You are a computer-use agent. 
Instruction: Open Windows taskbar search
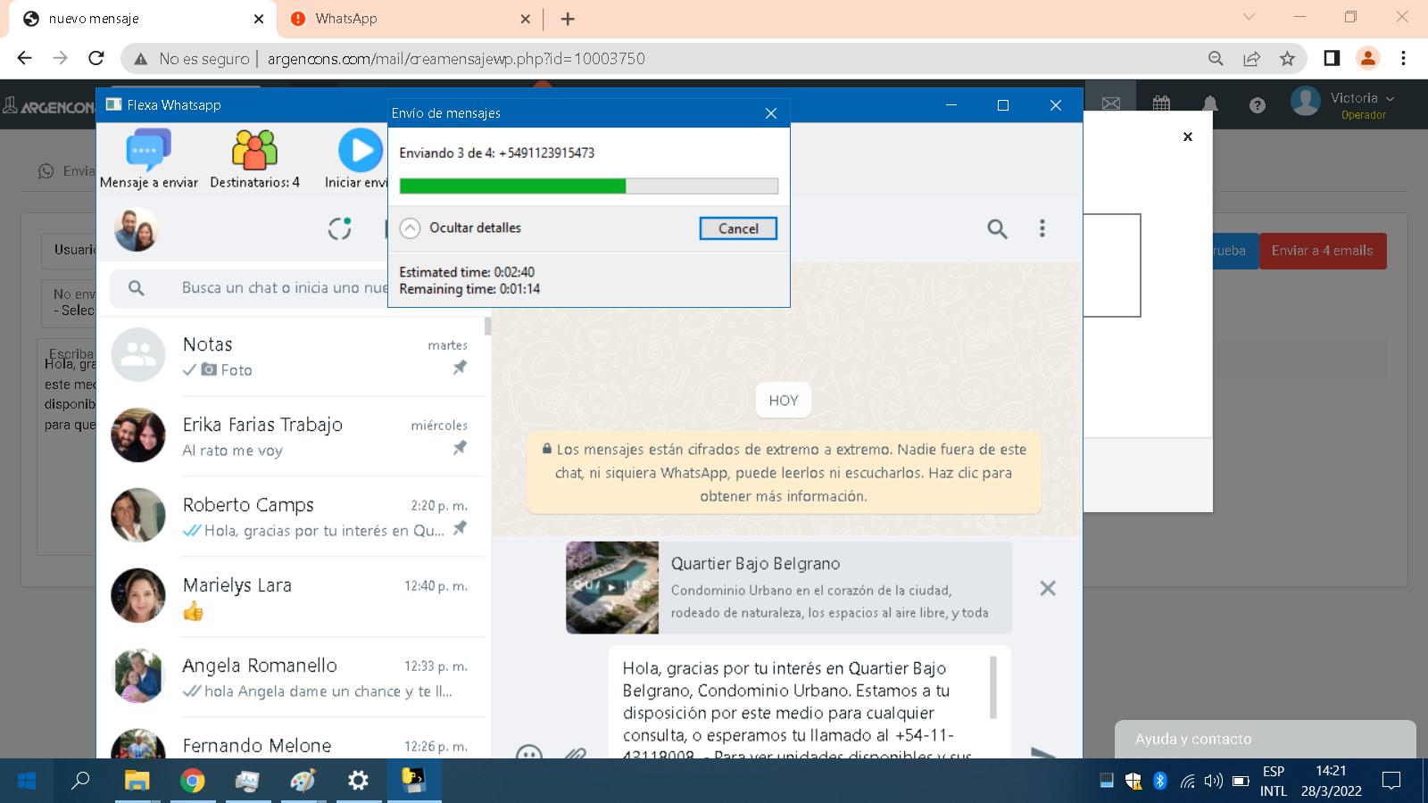(81, 781)
